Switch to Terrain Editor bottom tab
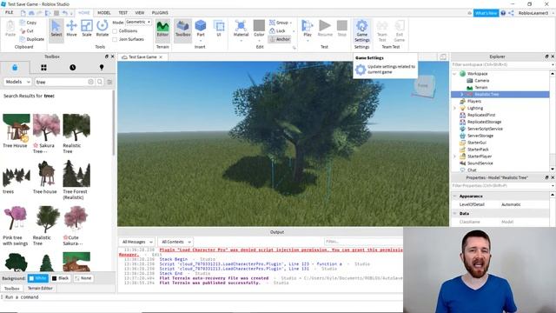Viewport: 556px width, 313px height. [x=40, y=289]
